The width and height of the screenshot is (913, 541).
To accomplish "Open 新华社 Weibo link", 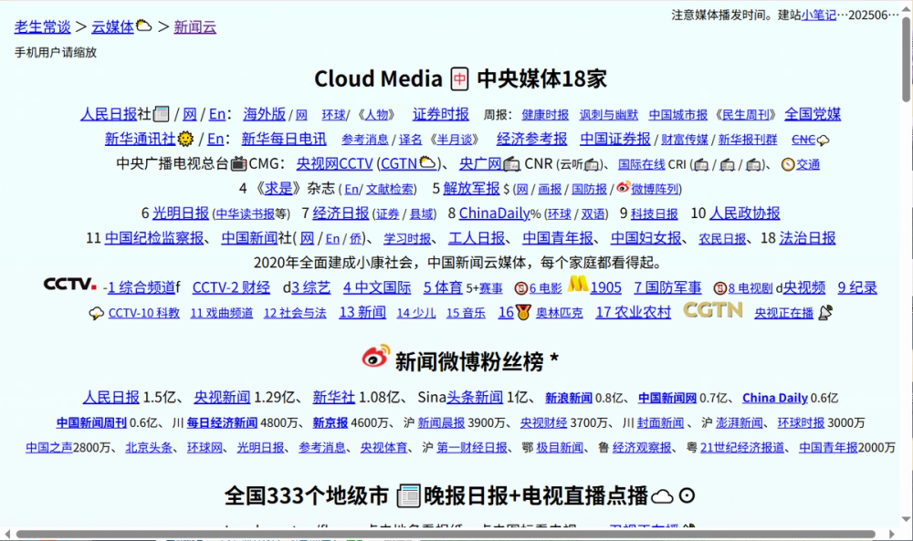I will click(333, 398).
